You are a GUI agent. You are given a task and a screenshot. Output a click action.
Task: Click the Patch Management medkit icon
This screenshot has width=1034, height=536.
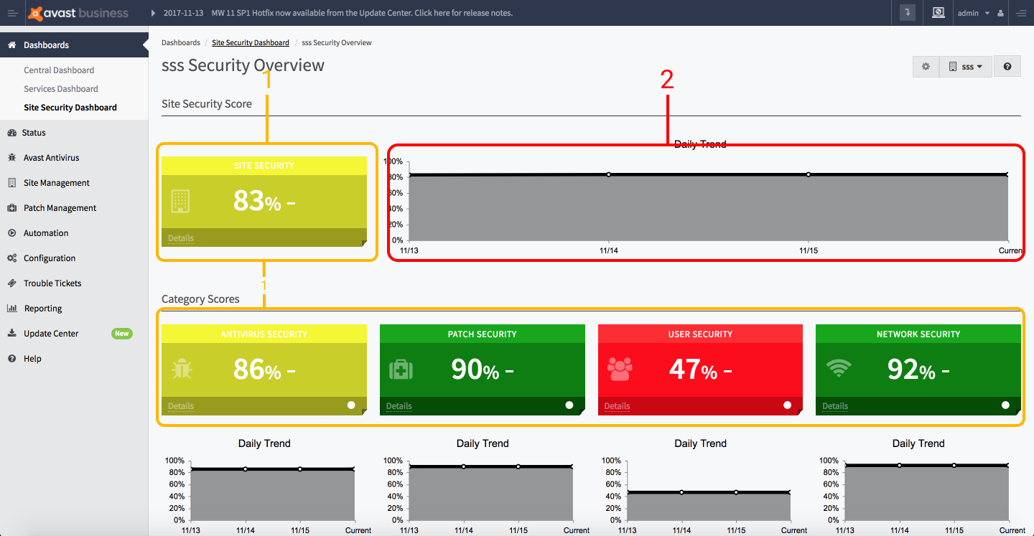(x=11, y=208)
